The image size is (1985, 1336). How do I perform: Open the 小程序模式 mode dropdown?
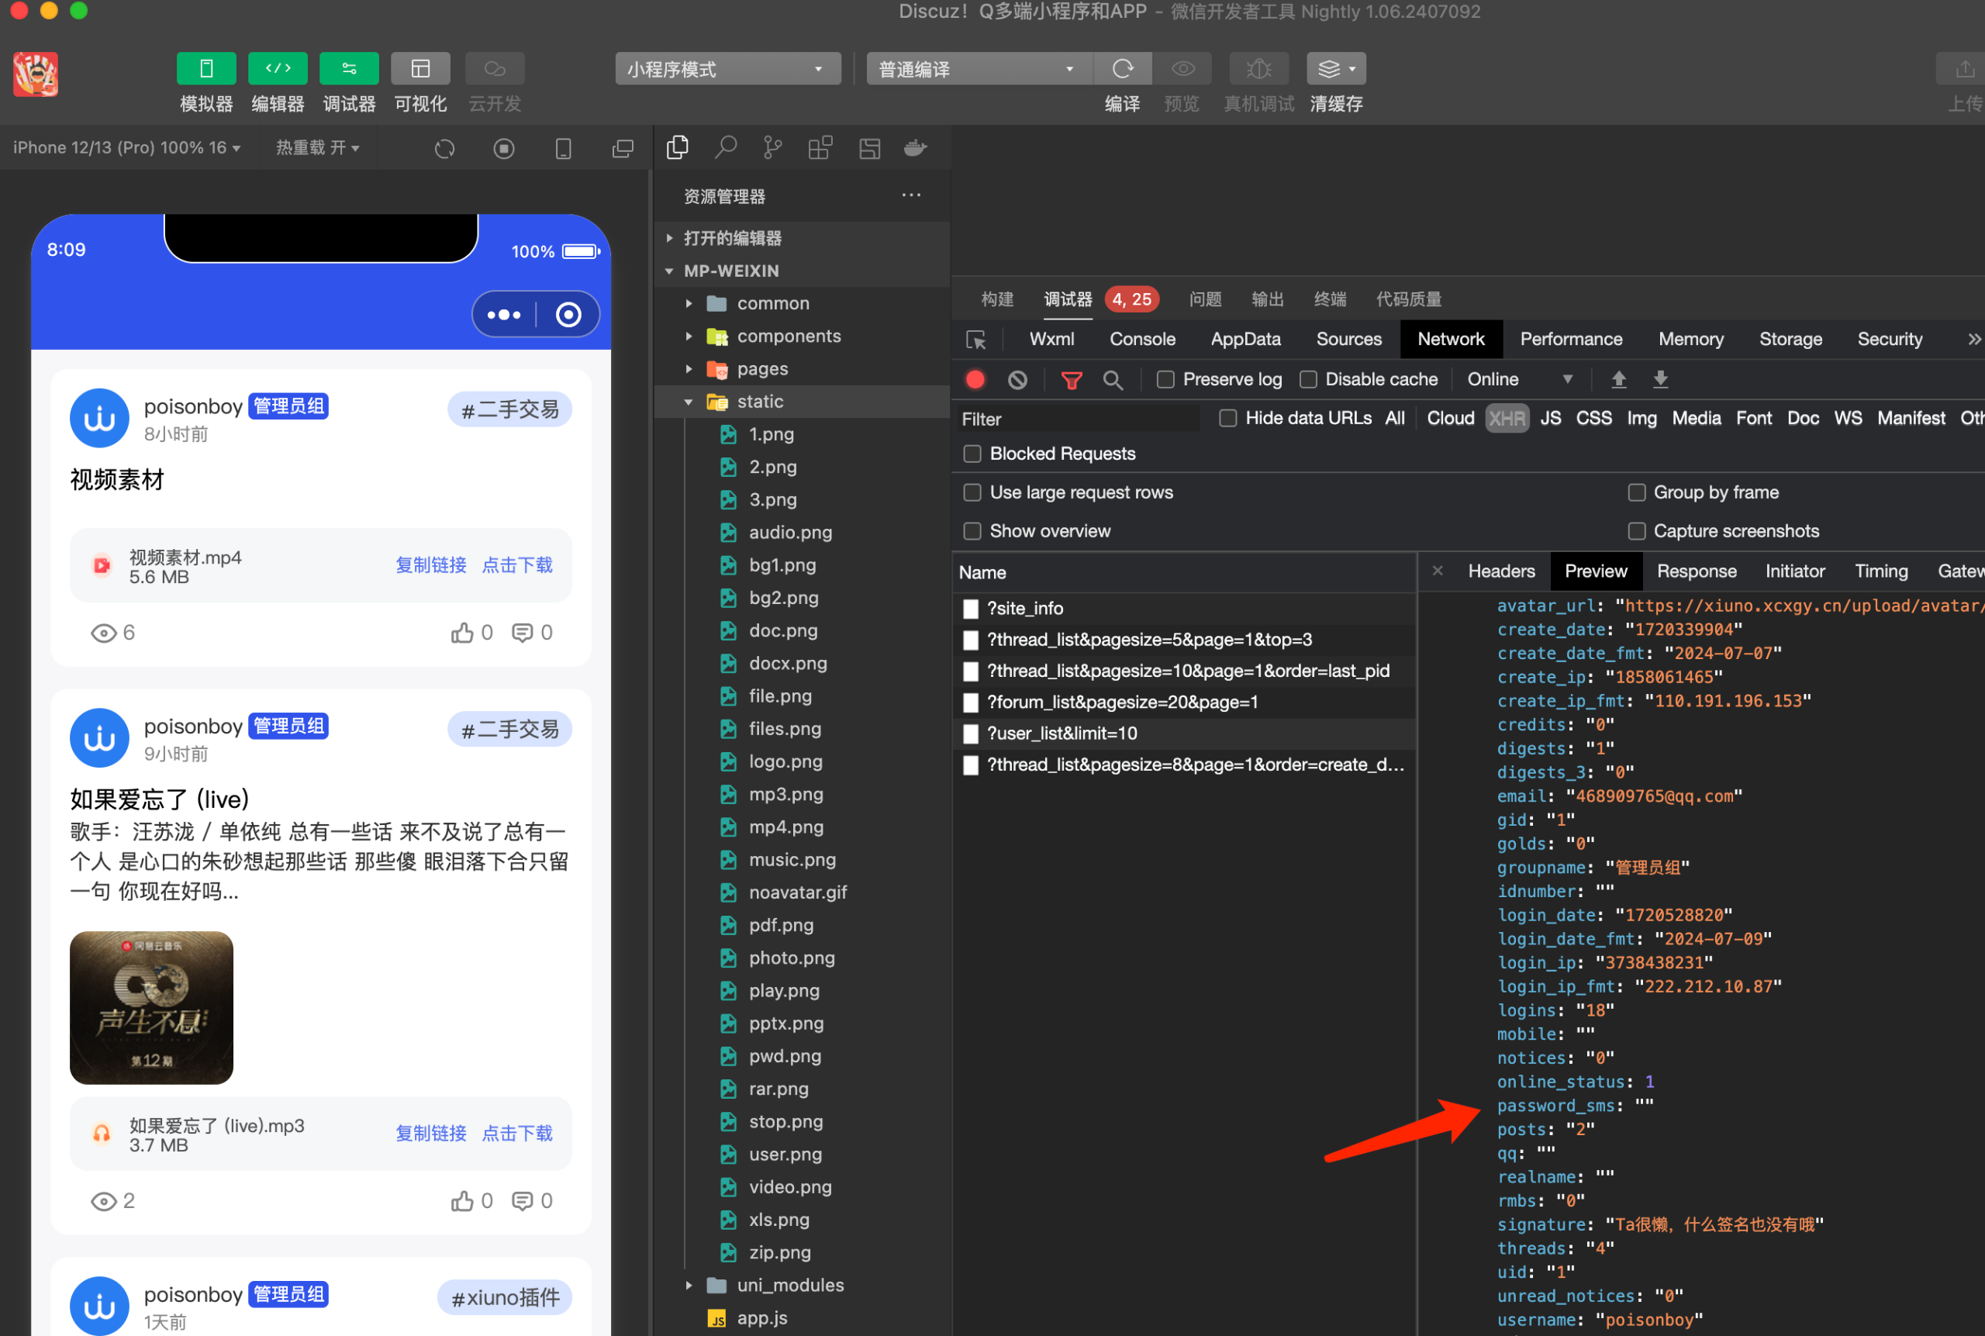[x=728, y=69]
